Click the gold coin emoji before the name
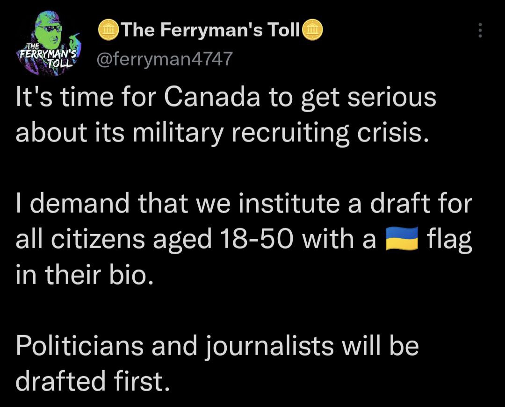The height and width of the screenshot is (407, 505). pos(109,30)
